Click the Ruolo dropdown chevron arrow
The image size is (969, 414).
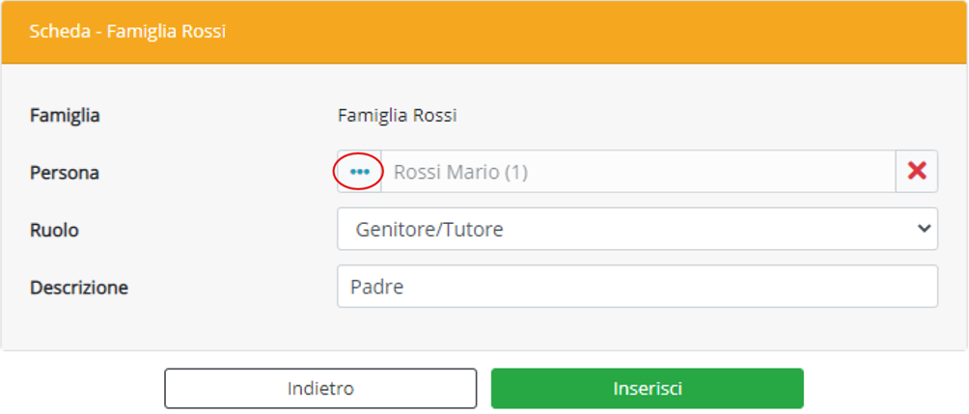[924, 230]
